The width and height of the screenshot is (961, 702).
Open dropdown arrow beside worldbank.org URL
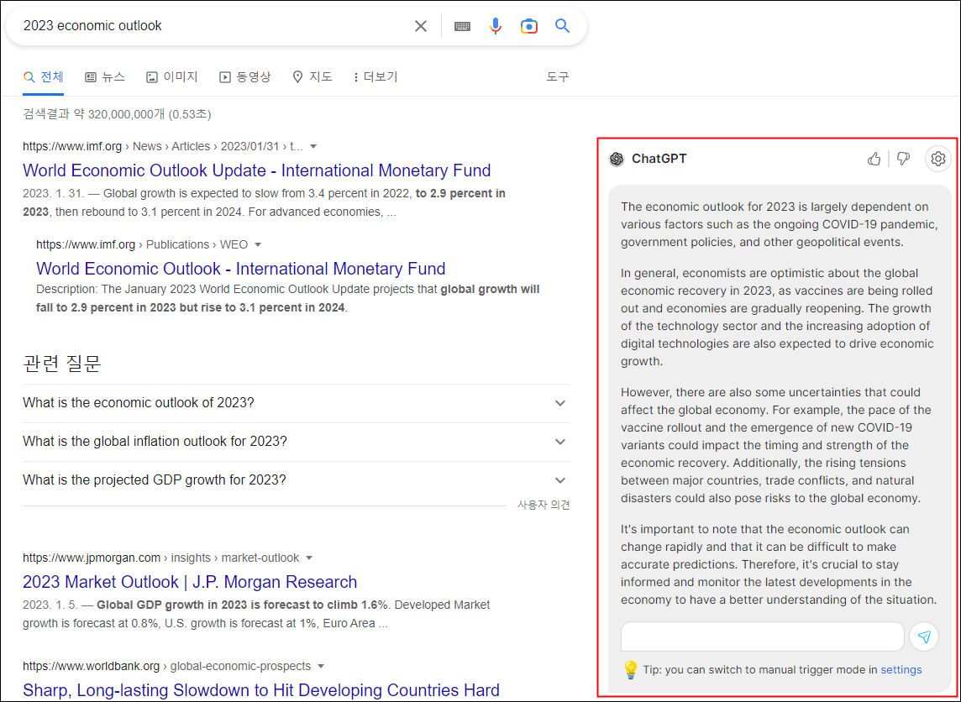coord(321,667)
